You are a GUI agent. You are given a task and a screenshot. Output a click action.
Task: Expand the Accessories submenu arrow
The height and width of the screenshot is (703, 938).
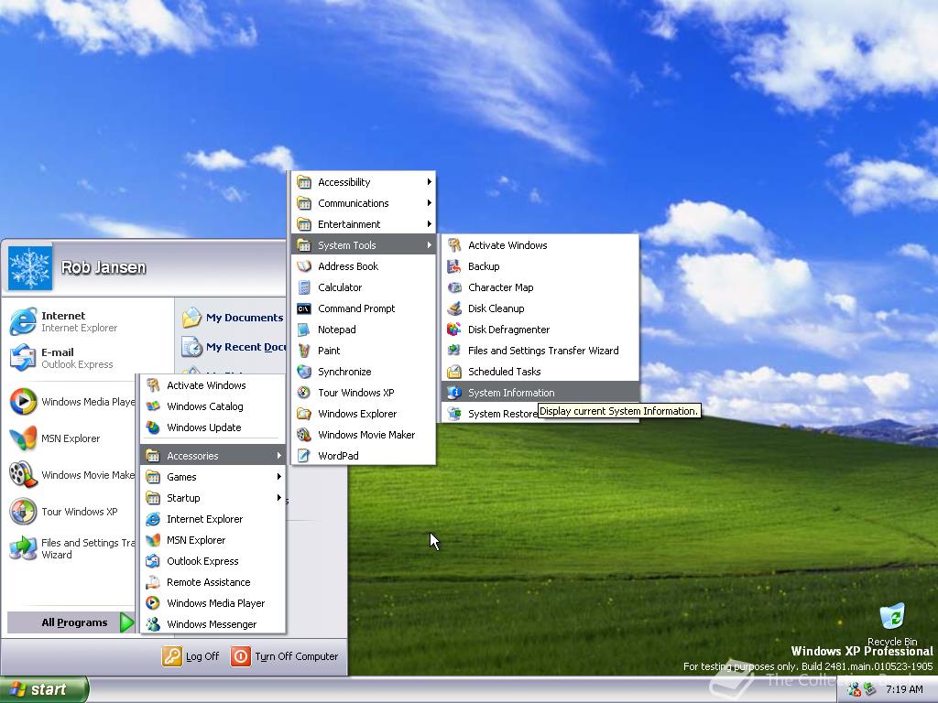(278, 456)
